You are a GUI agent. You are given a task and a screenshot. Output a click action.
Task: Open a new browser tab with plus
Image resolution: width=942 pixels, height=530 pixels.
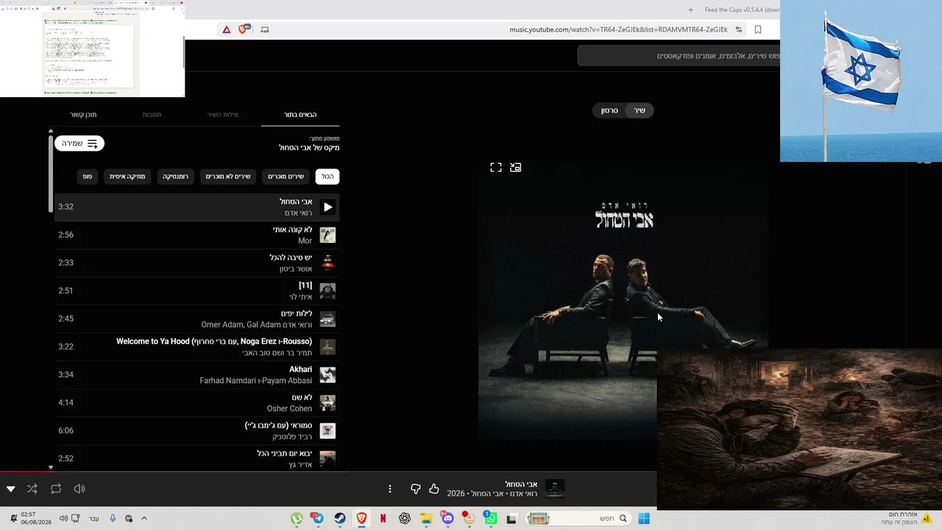pos(690,10)
